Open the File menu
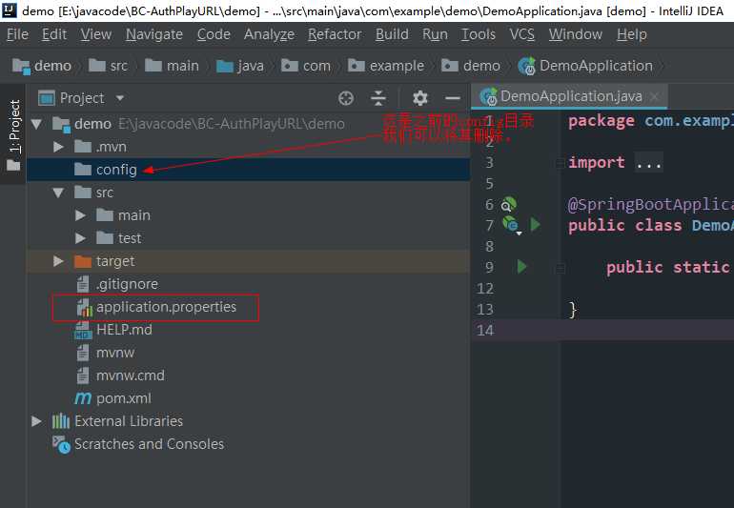734x508 pixels. [x=17, y=34]
